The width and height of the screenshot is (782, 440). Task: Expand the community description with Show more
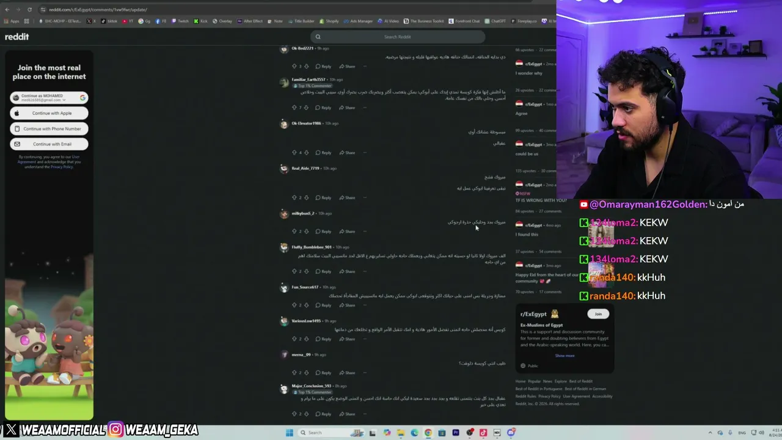(x=565, y=356)
